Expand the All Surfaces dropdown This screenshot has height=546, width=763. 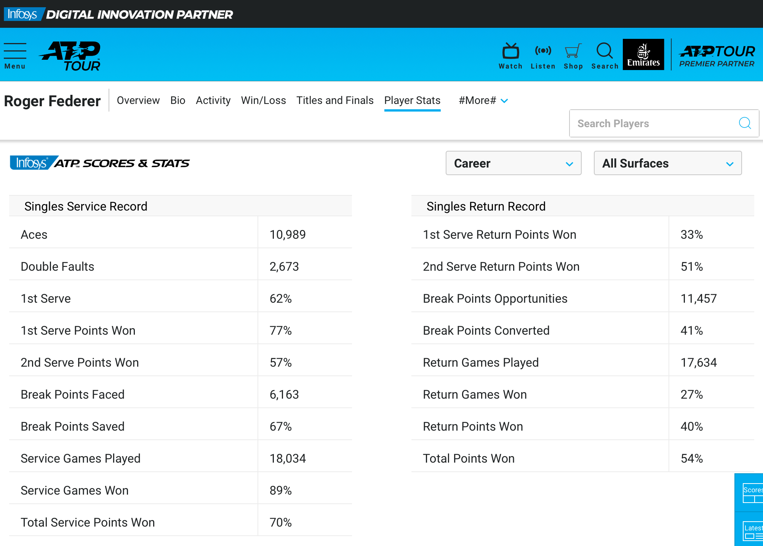pyautogui.click(x=667, y=163)
